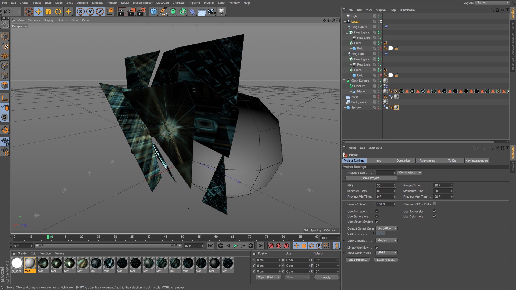The image size is (516, 290).
Task: Click the Apply button
Action: [x=327, y=277]
